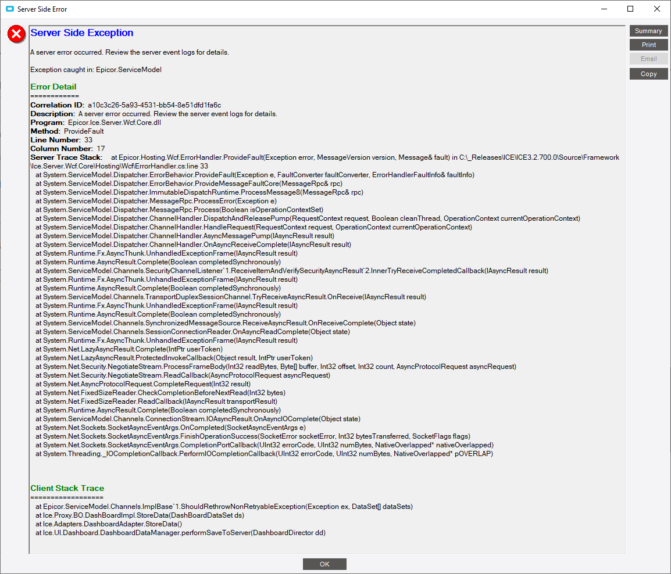
Task: Maximize the Server Side Error window
Action: click(x=630, y=9)
